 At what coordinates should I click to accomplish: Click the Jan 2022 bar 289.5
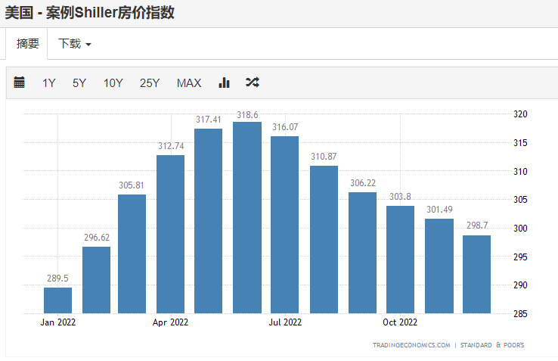(x=57, y=300)
